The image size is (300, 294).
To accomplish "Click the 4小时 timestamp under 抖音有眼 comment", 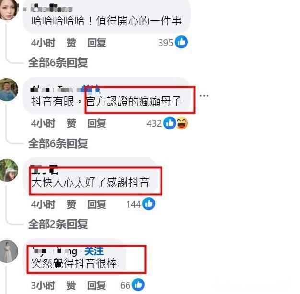I will 43,123.
